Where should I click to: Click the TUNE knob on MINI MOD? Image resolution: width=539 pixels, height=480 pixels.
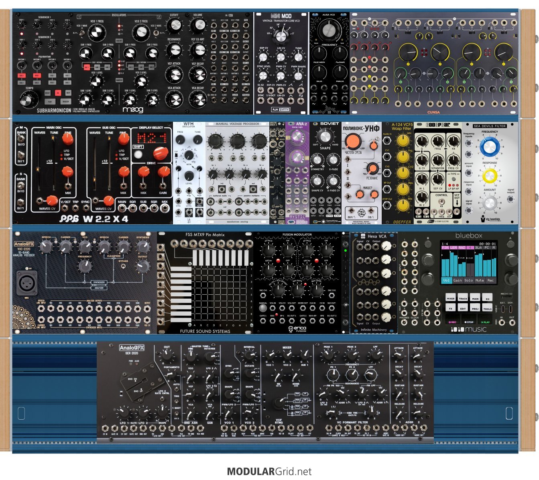click(x=298, y=57)
